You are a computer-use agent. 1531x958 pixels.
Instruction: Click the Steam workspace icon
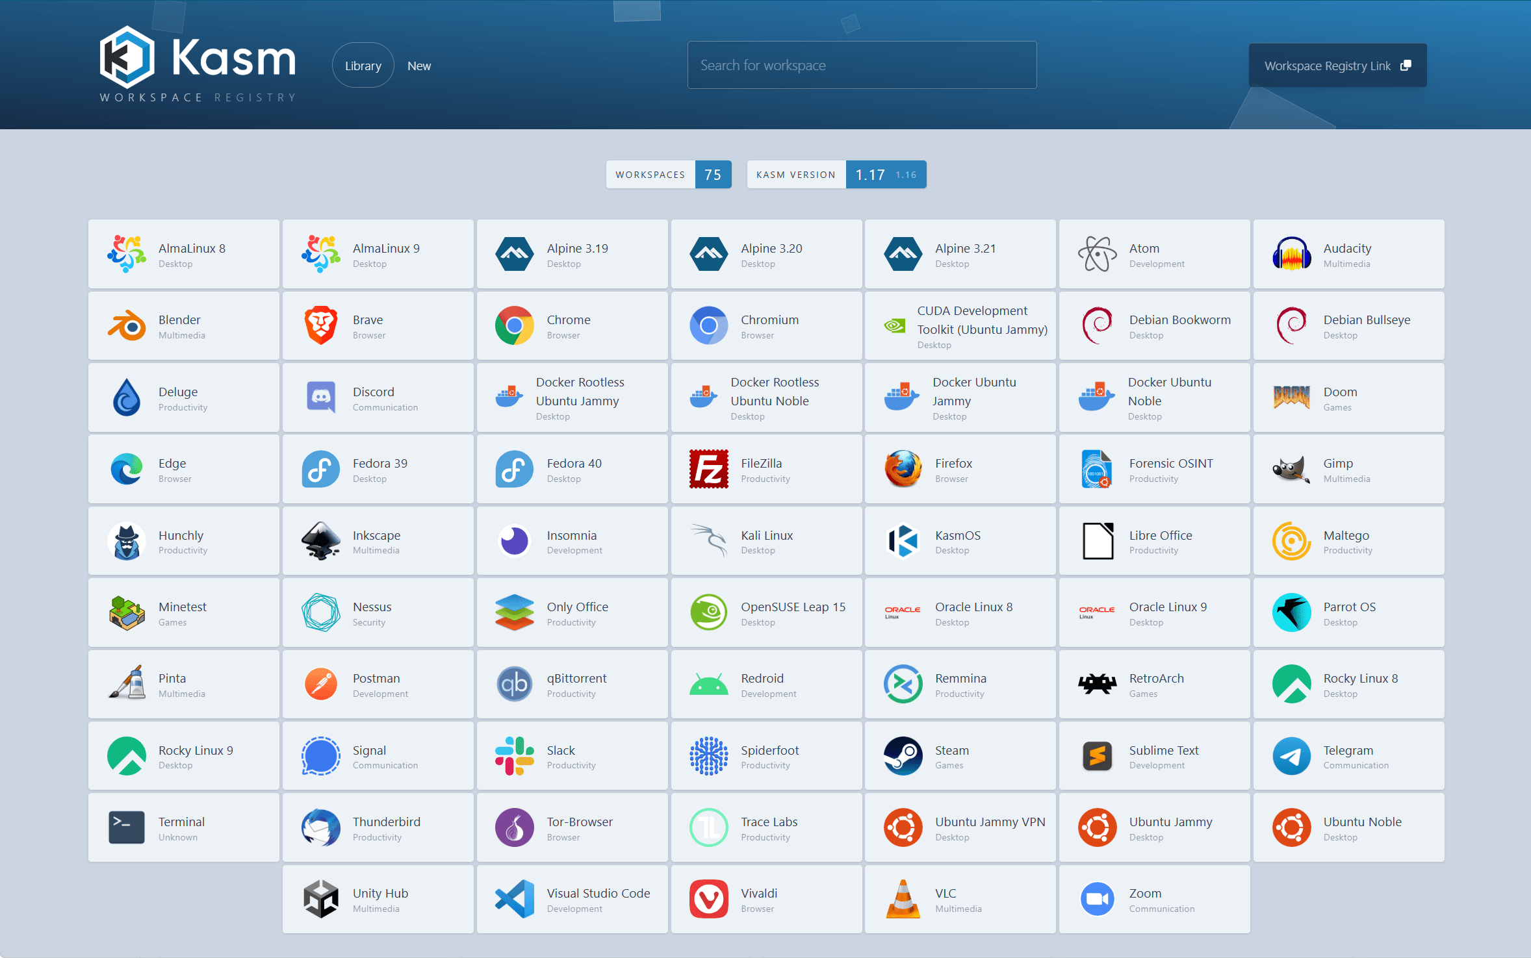point(903,755)
